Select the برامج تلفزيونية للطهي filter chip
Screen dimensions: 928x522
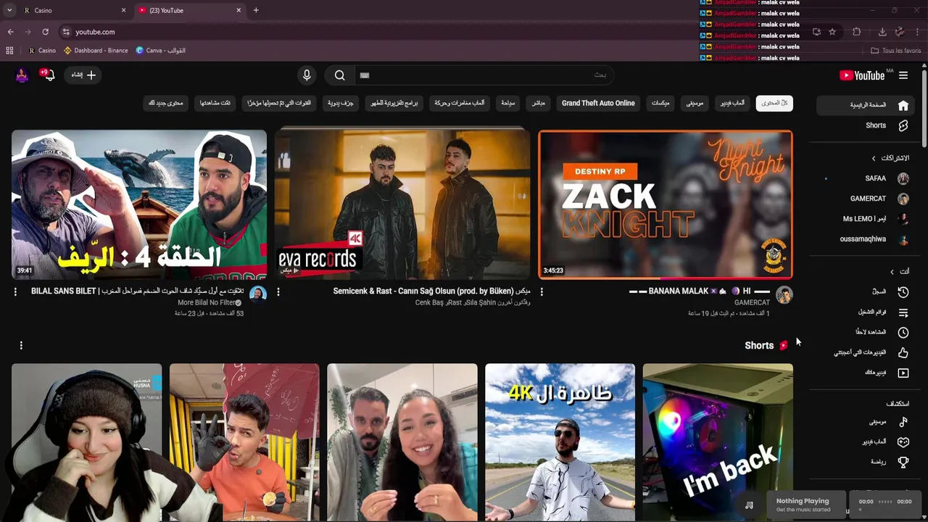[x=395, y=103]
